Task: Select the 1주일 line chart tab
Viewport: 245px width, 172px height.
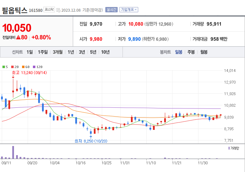Action: coord(43,52)
